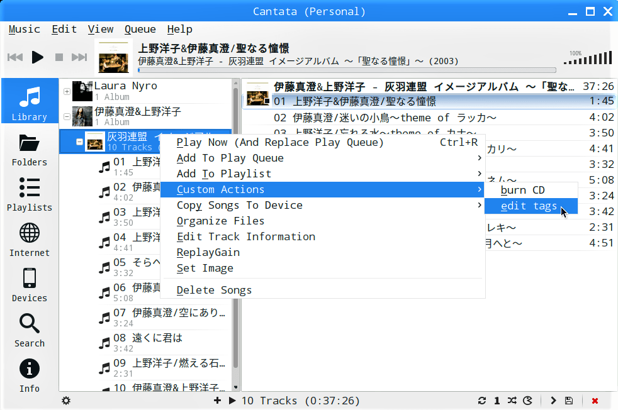618x410 pixels.
Task: Click the library list vertical scrollbar
Action: 236,228
